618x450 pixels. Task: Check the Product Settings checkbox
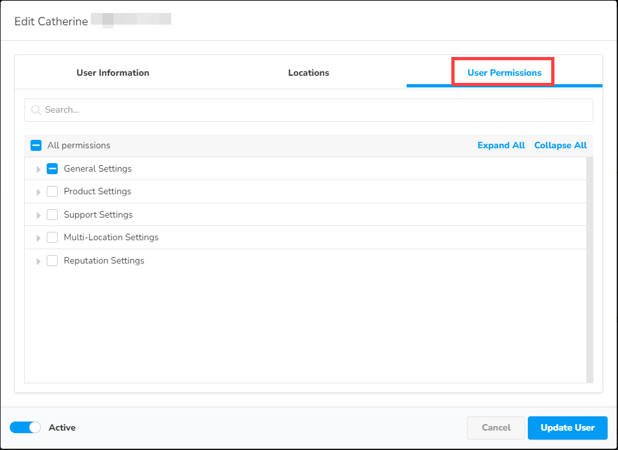tap(52, 191)
